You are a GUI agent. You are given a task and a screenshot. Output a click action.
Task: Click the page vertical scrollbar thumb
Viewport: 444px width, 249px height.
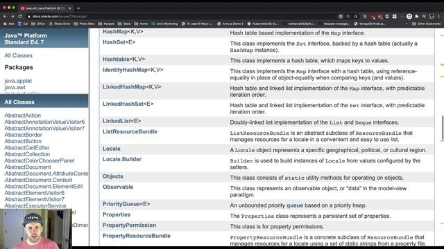443,127
